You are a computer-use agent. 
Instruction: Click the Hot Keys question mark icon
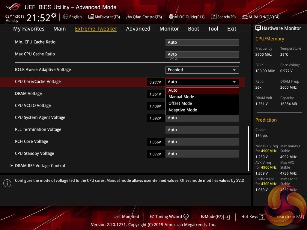[x=262, y=217]
